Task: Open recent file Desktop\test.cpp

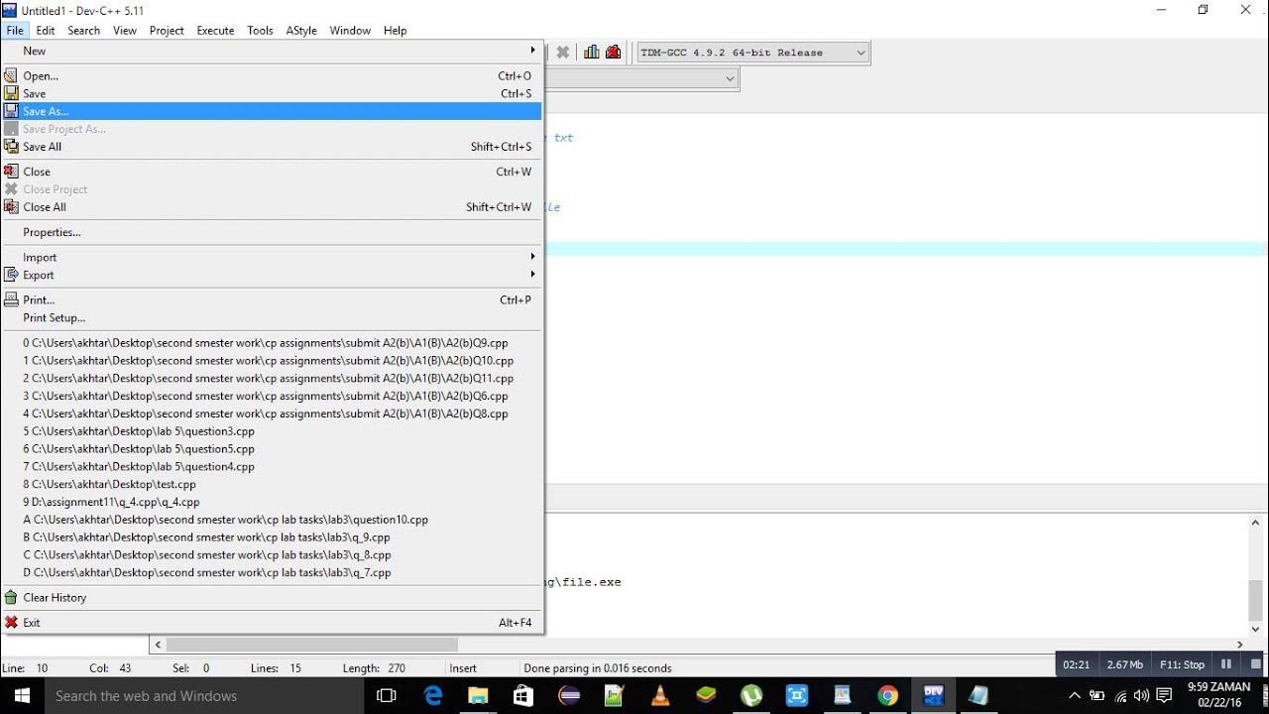Action: pos(272,484)
